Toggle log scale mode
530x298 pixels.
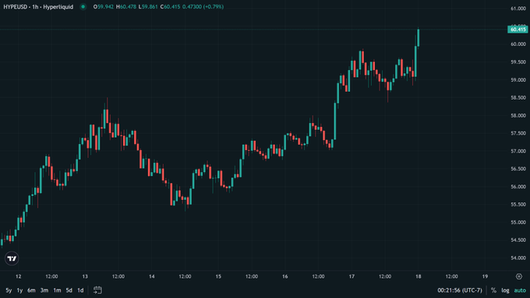[x=505, y=290]
